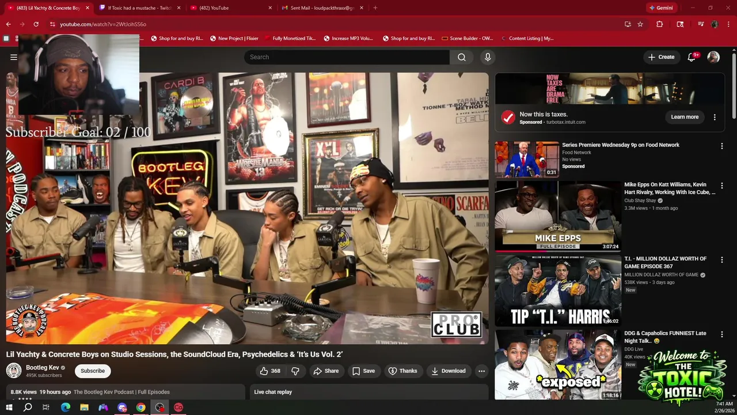Image resolution: width=737 pixels, height=415 pixels.
Task: Open options menu for Mike Epps video
Action: 721,186
